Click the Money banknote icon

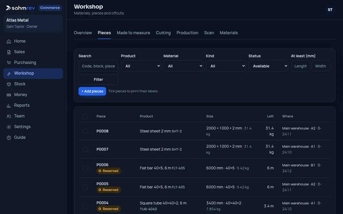pos(9,95)
